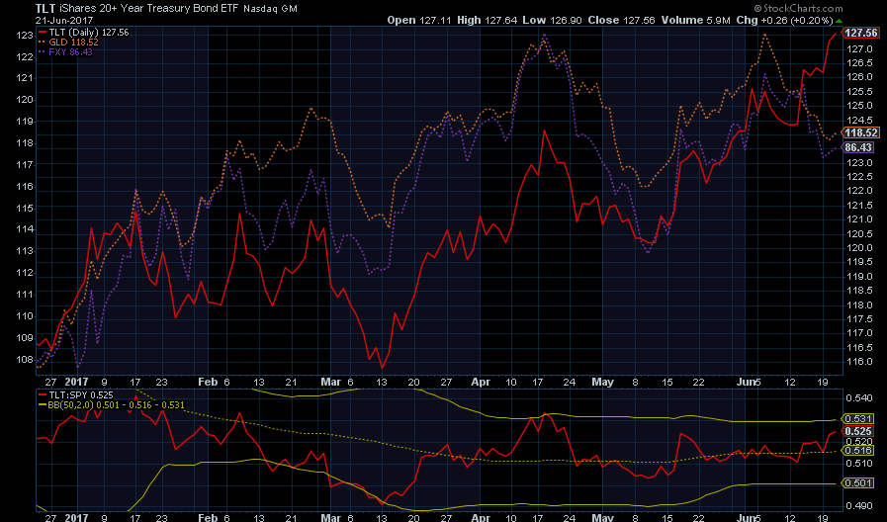Click the 'iShares 20+ Year Treasury Bond ETF' name

coord(149,9)
